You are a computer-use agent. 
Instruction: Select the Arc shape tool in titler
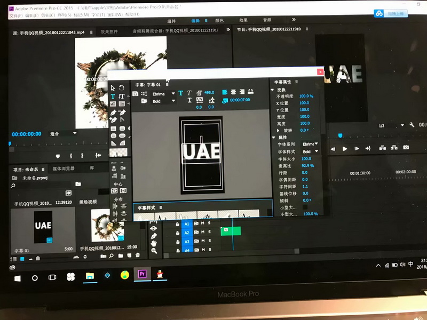(123, 143)
